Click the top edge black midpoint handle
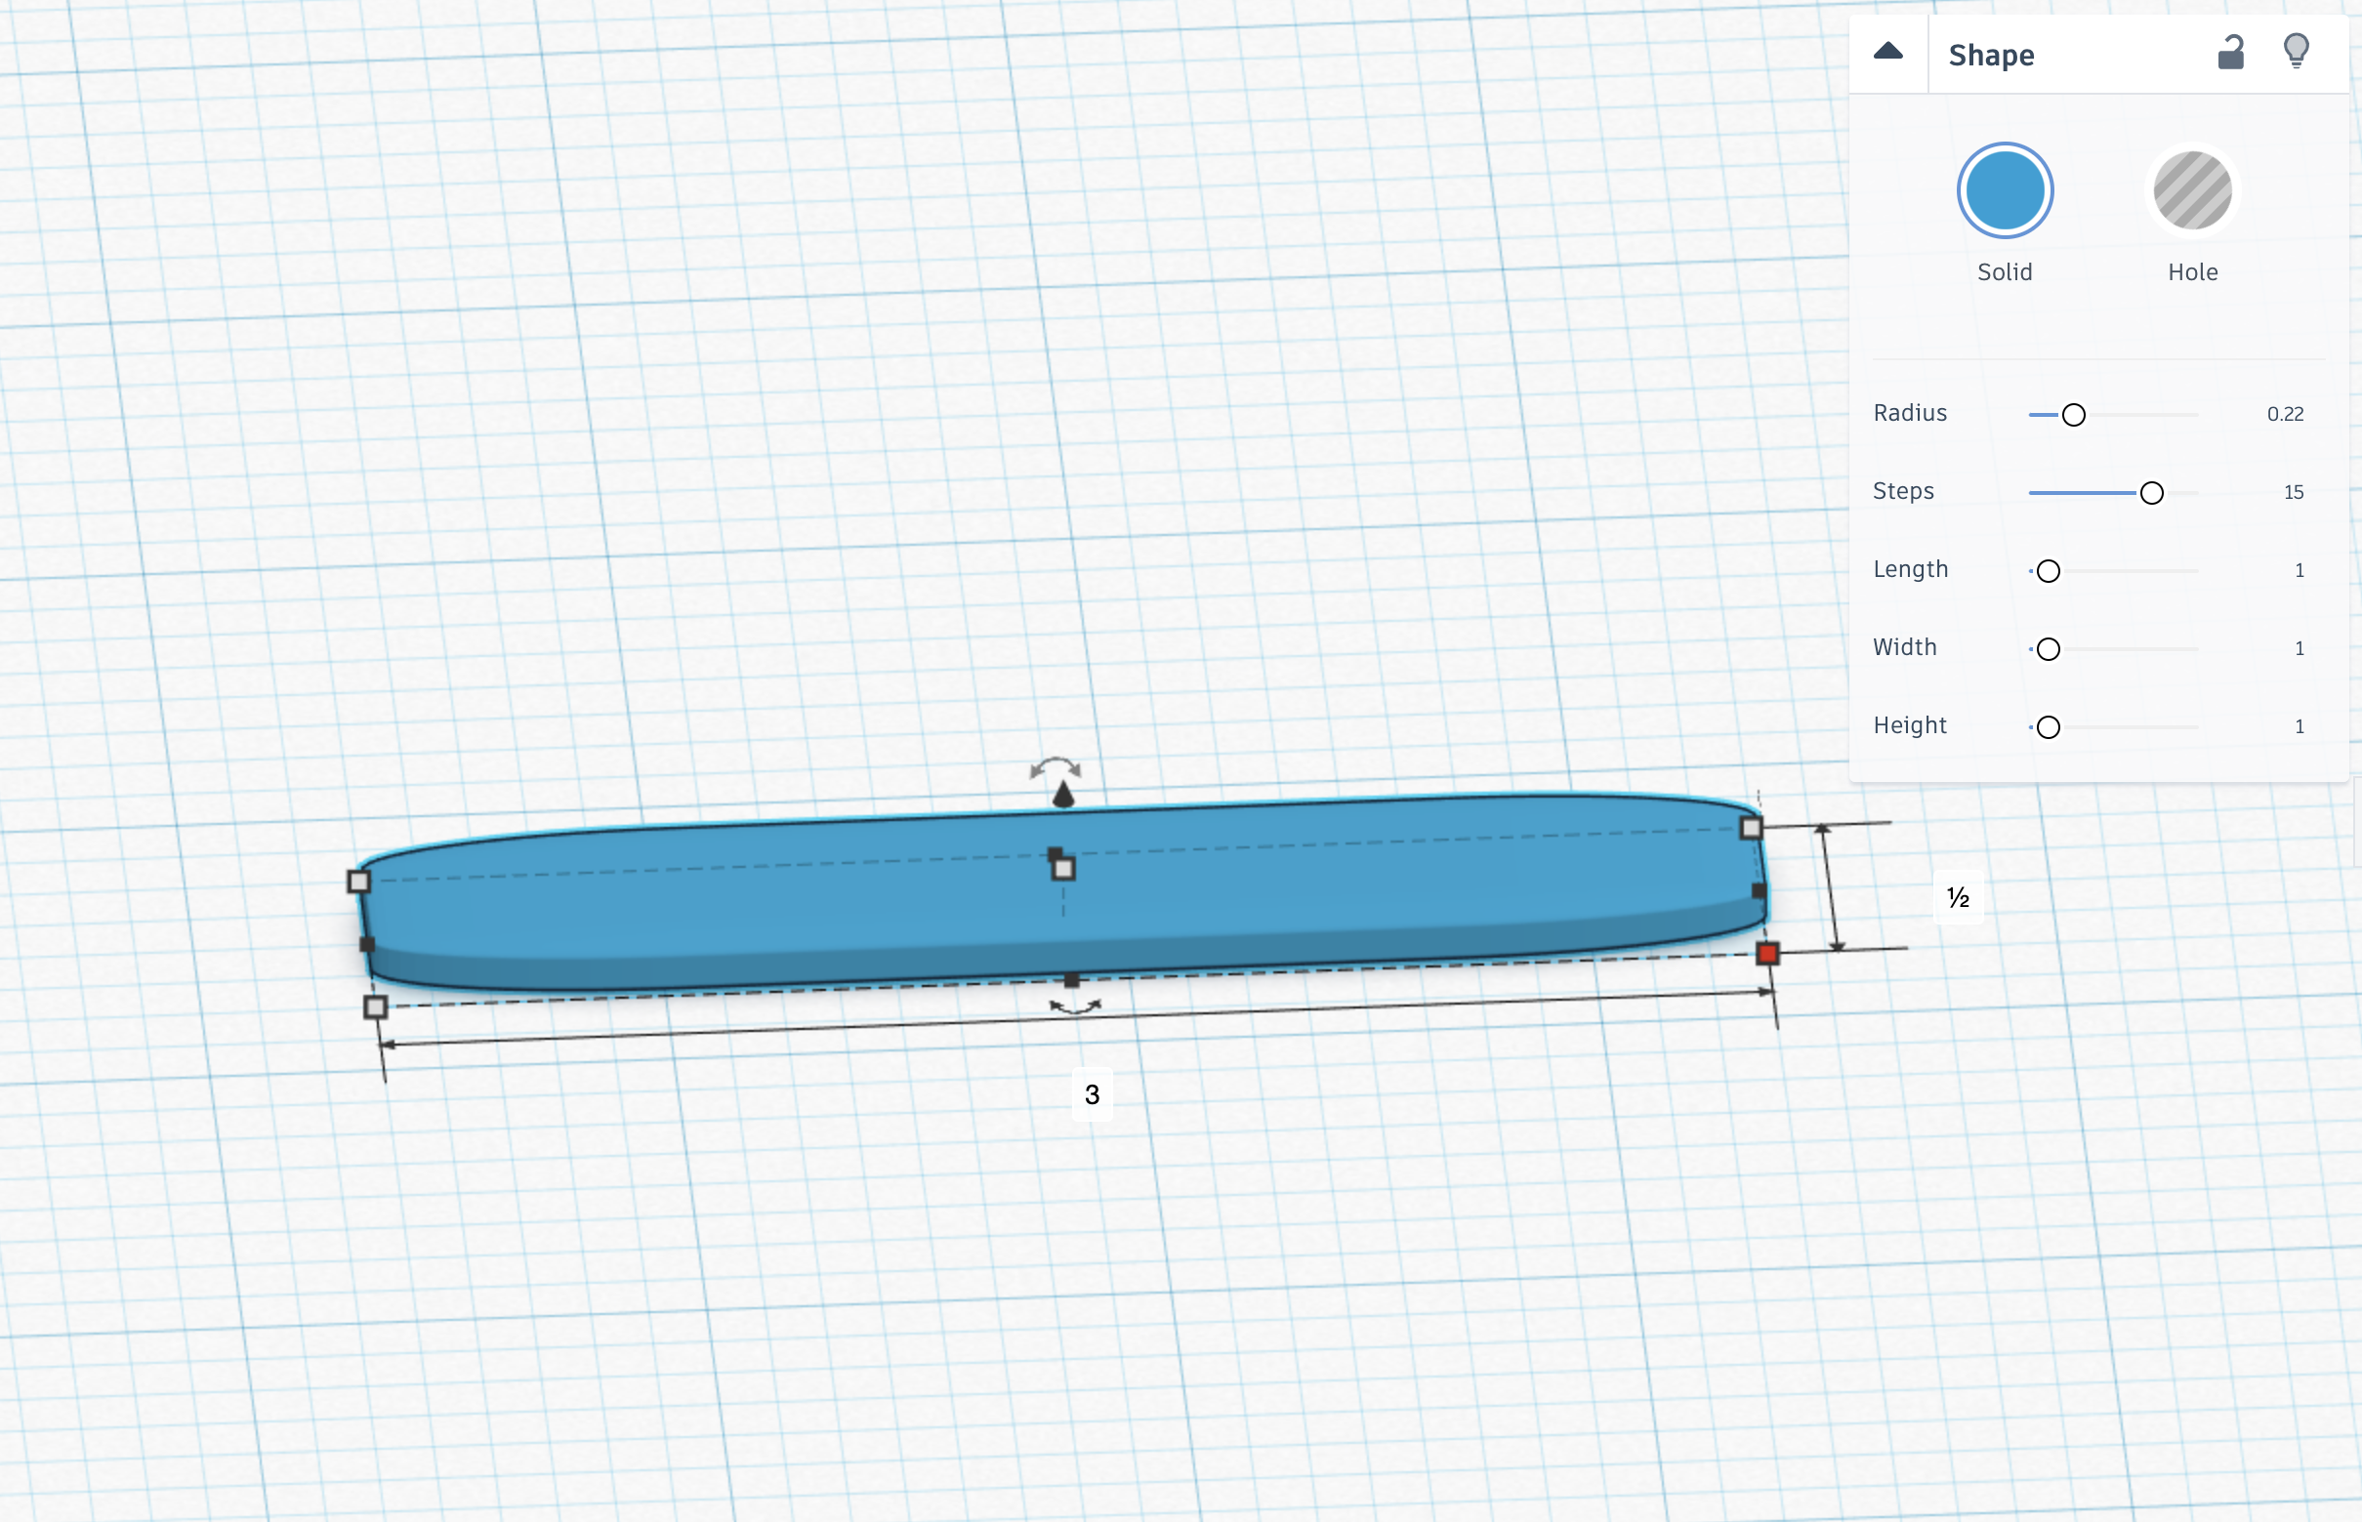The height and width of the screenshot is (1522, 2362). (1055, 854)
